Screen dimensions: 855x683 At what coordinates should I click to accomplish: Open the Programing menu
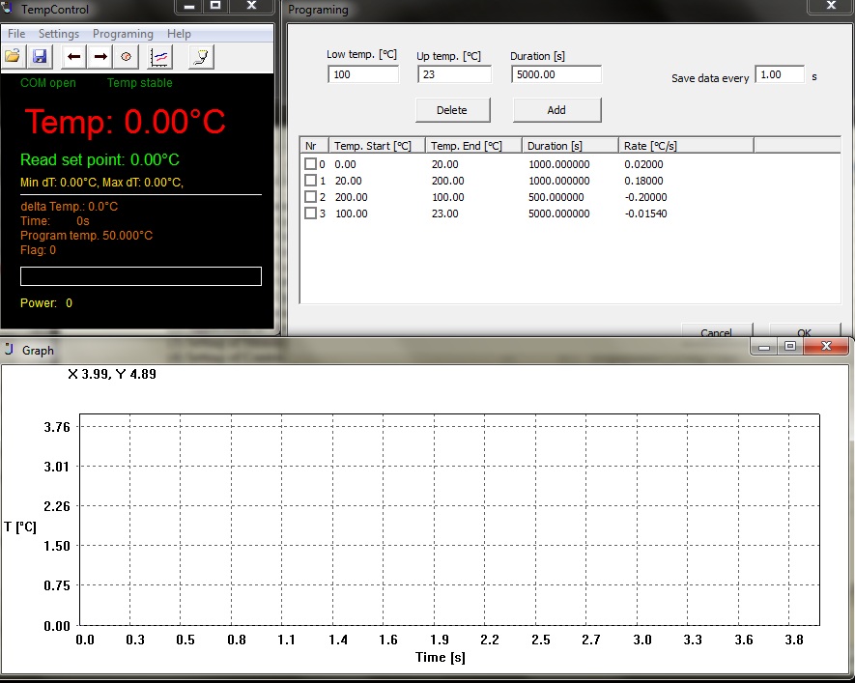pos(123,34)
